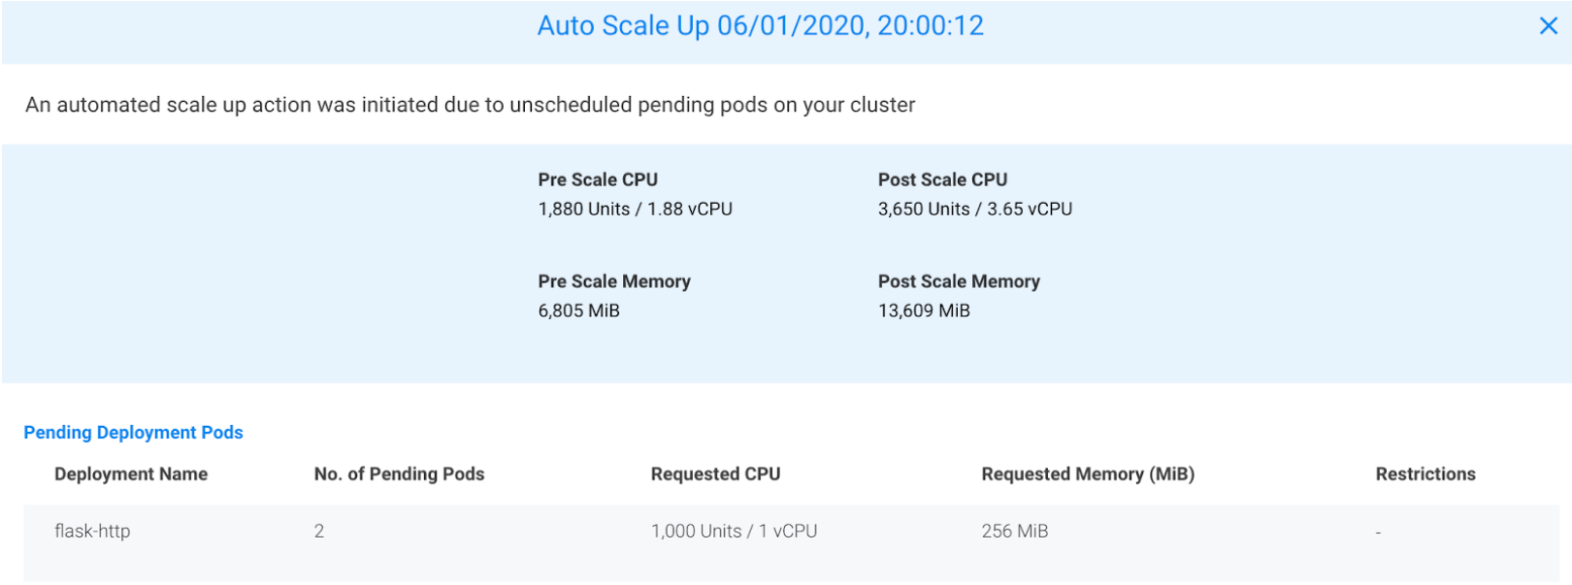The height and width of the screenshot is (585, 1572).
Task: Click the automated scale up description text
Action: click(x=470, y=105)
